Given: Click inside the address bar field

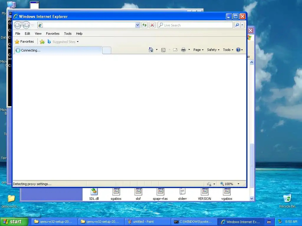Looking at the screenshot, I should [x=88, y=25].
